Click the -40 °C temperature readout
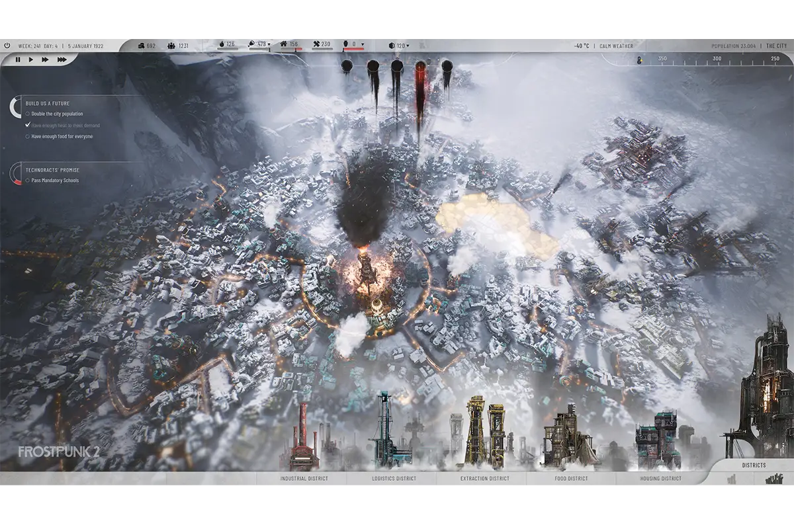The image size is (794, 529). point(582,46)
